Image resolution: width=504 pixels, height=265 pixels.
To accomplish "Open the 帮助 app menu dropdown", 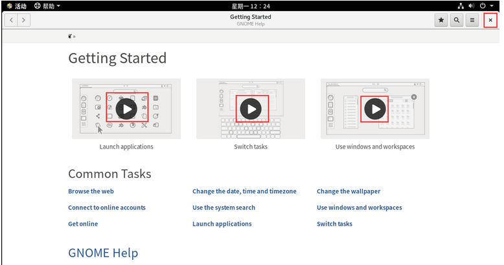I will 47,6.
